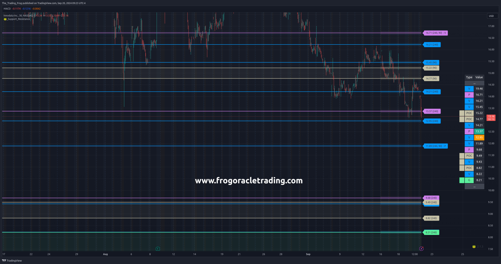The width and height of the screenshot is (501, 264).
Task: Open the The_Trading_Frog published on TradingView.com header
Action: click(44, 3)
